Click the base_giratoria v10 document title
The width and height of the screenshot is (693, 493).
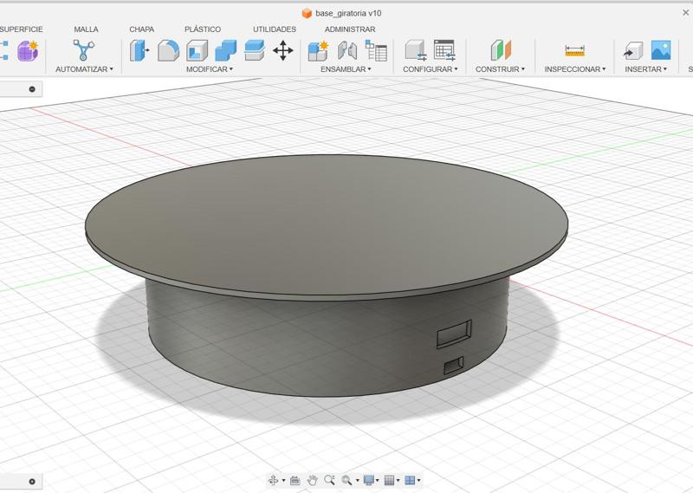click(347, 13)
